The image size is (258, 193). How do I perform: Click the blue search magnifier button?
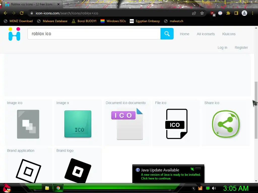click(167, 34)
